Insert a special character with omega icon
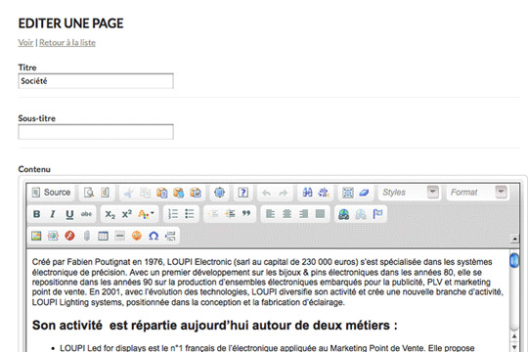The height and width of the screenshot is (352, 528). [154, 236]
